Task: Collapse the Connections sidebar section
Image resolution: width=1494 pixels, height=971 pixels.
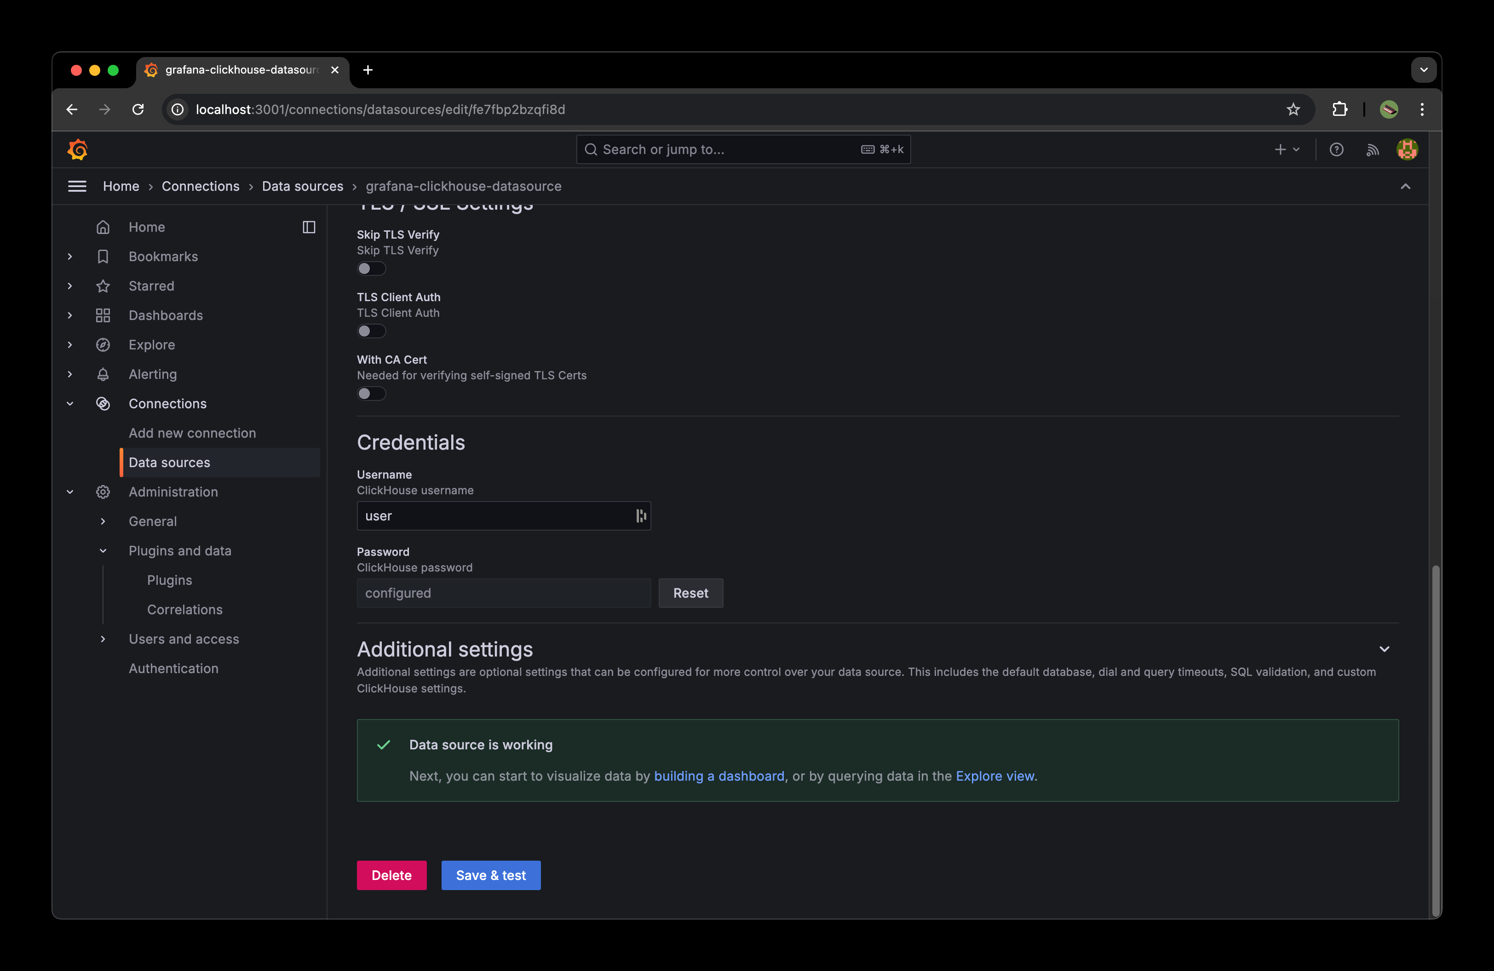Action: click(x=69, y=403)
